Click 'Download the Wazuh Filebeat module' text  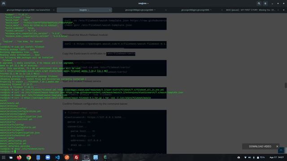[x=85, y=35]
